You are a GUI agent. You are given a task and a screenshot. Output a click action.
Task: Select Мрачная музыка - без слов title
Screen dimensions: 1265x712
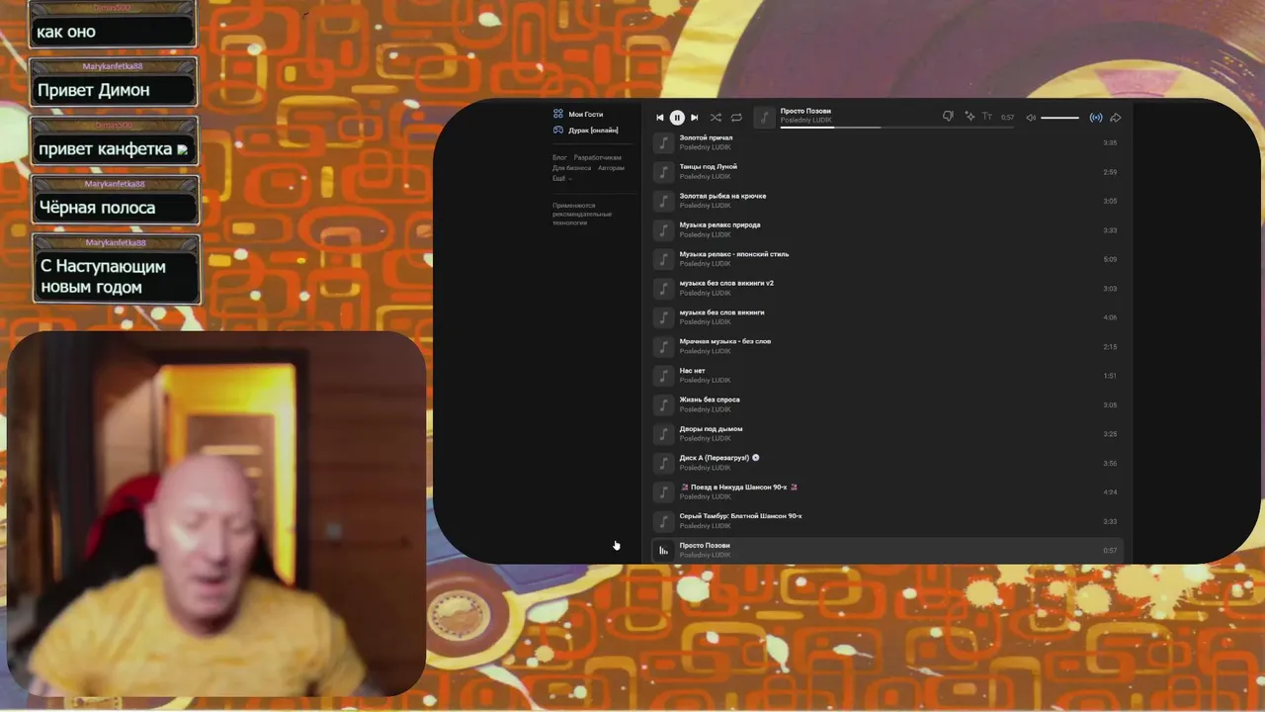pos(725,341)
